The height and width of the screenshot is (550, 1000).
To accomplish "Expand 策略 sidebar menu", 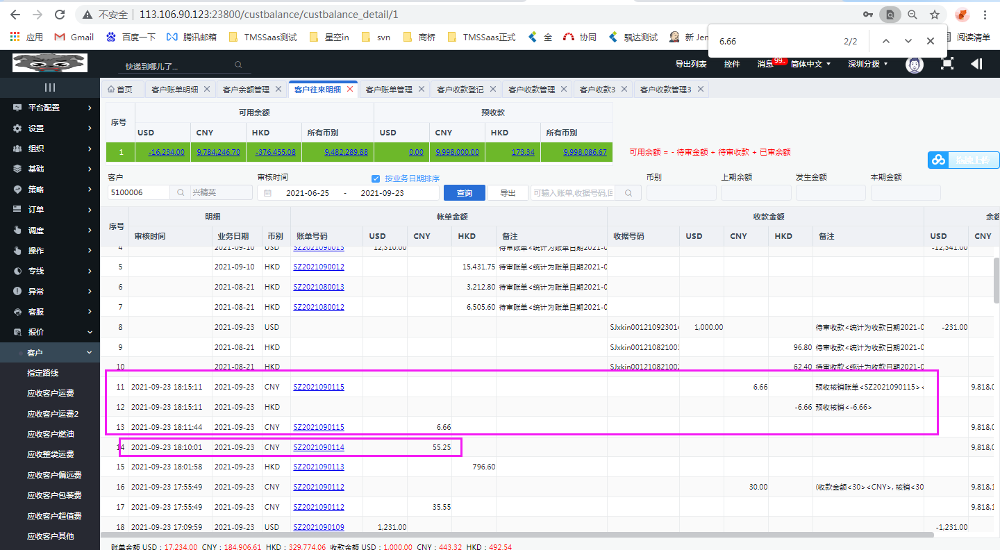I will pyautogui.click(x=50, y=190).
